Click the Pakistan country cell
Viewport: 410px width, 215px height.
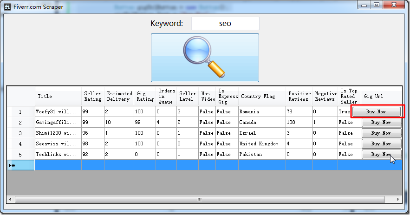pos(262,155)
